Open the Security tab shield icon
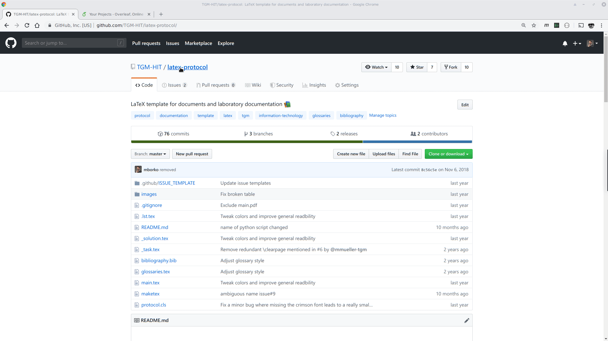The width and height of the screenshot is (608, 341). pyautogui.click(x=272, y=85)
